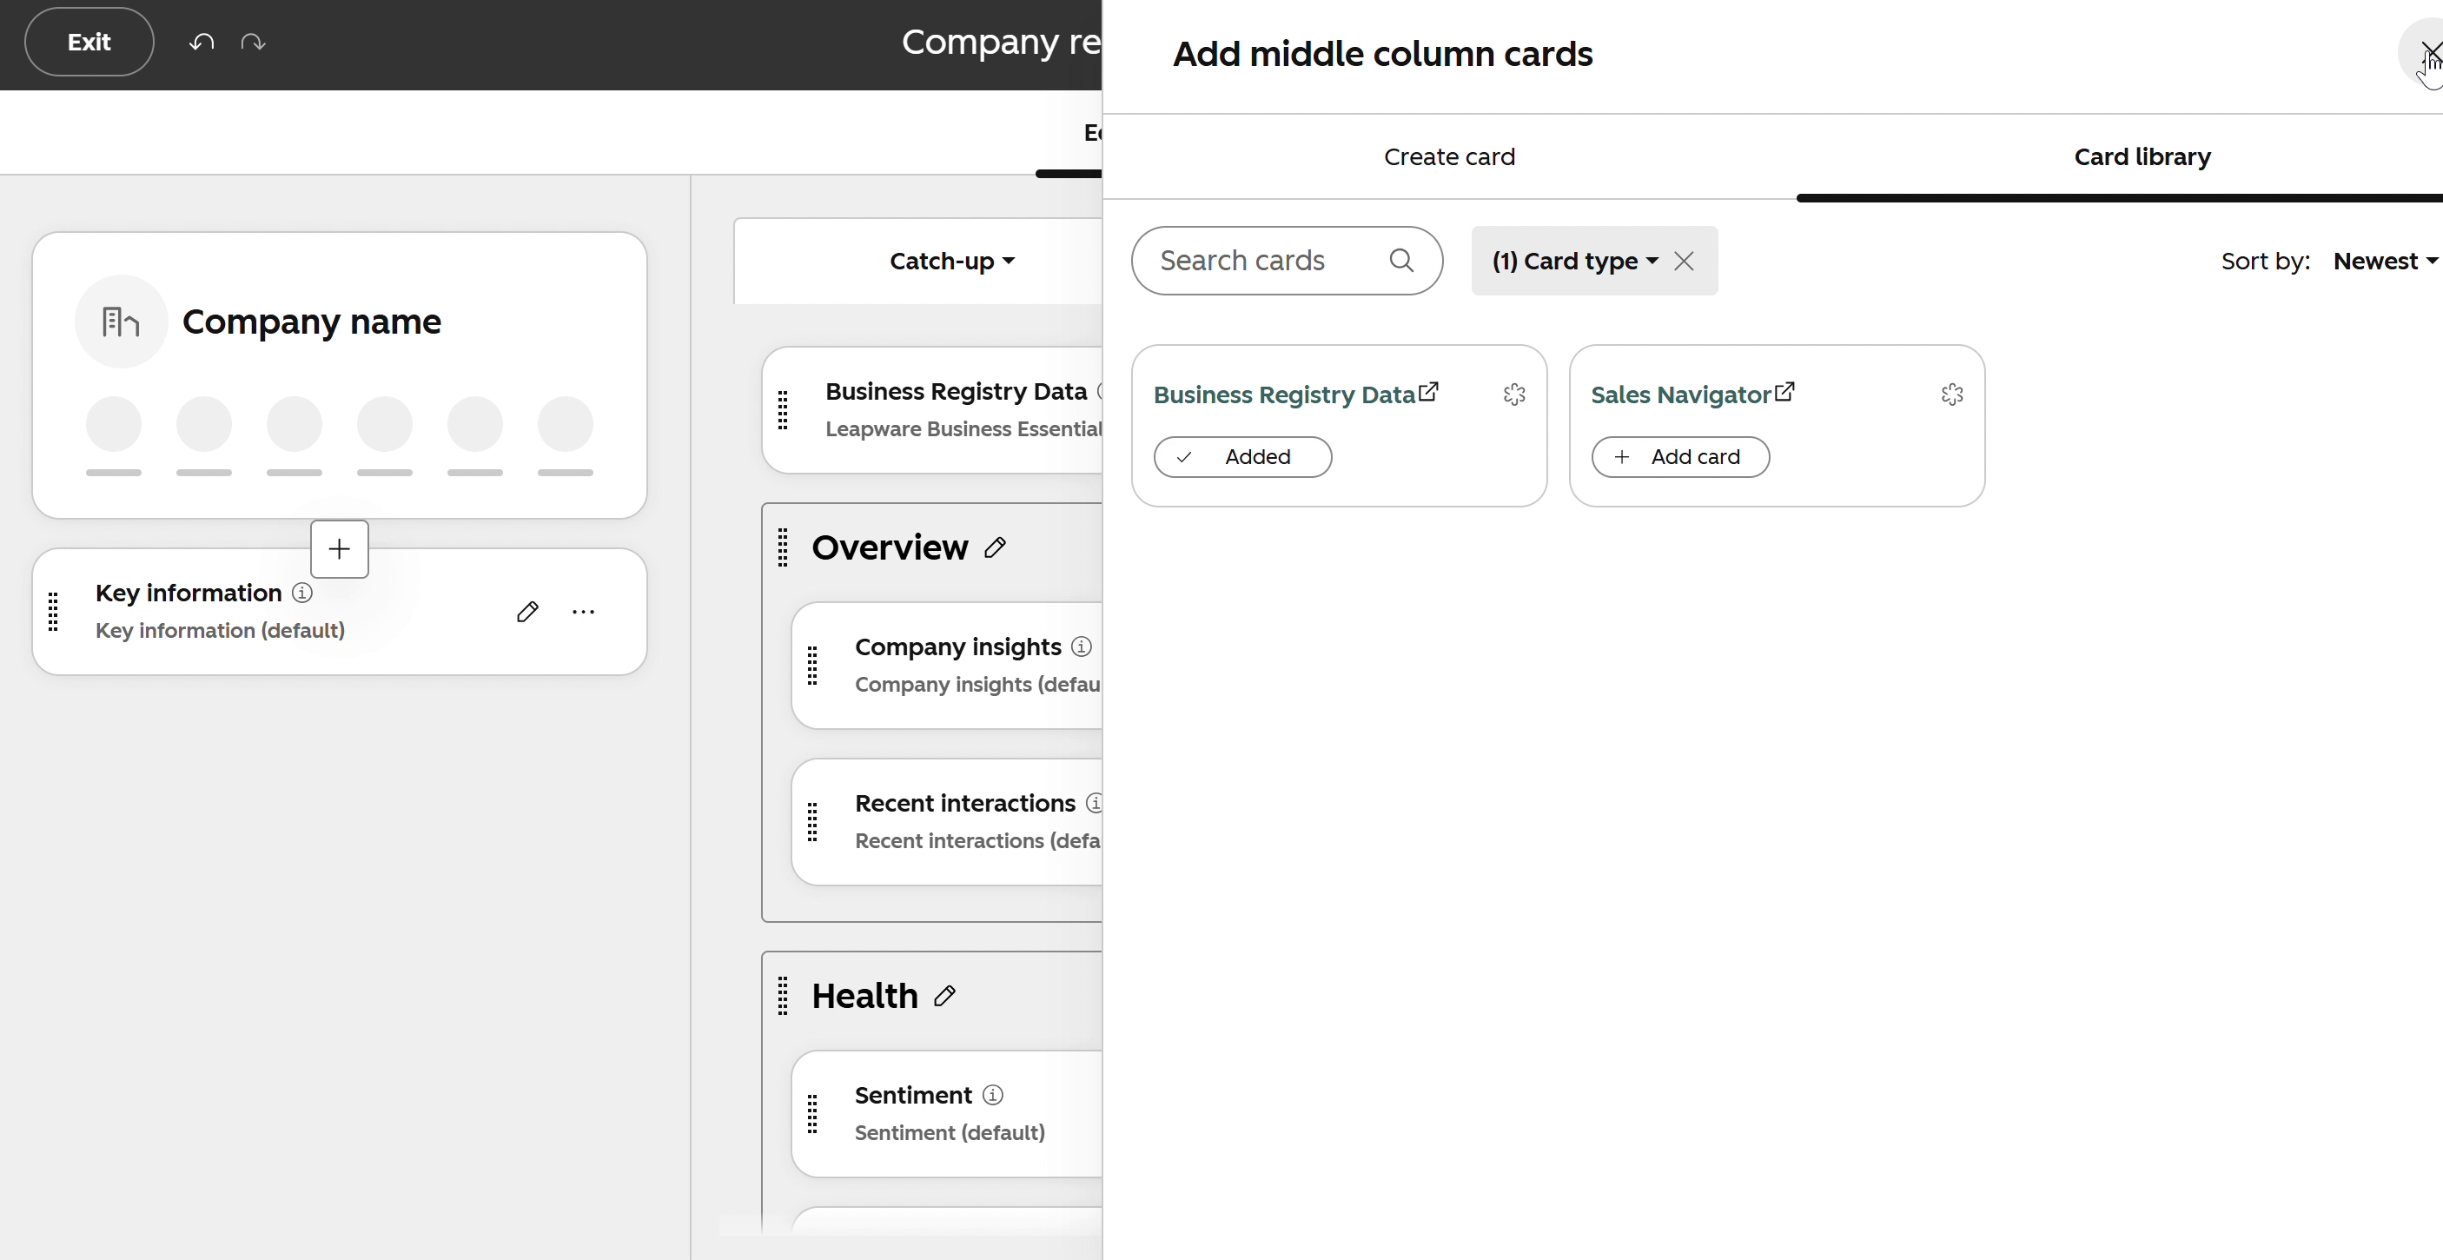The height and width of the screenshot is (1260, 2443).
Task: Click the Exit button
Action: (x=89, y=42)
